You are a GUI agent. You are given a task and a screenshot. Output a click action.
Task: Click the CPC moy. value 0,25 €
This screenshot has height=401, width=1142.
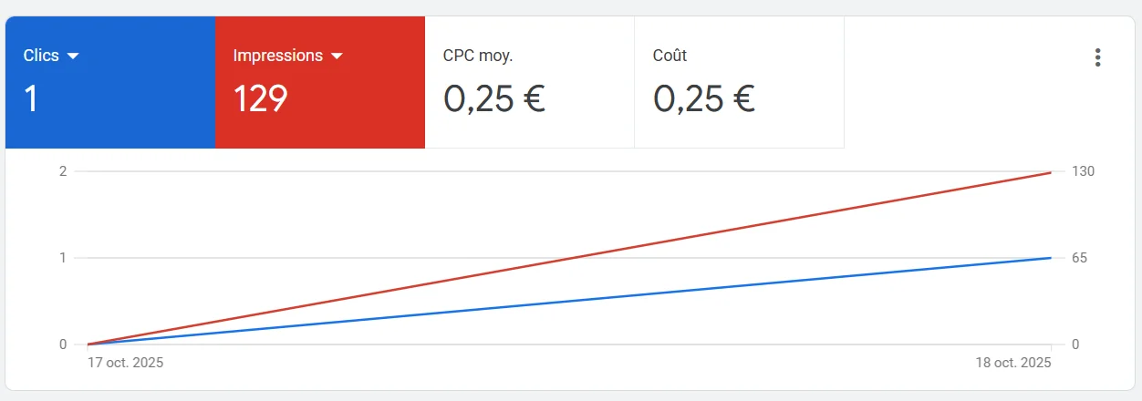pyautogui.click(x=493, y=98)
